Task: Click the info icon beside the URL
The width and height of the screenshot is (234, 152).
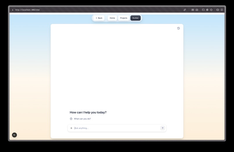Action: (x=12, y=10)
